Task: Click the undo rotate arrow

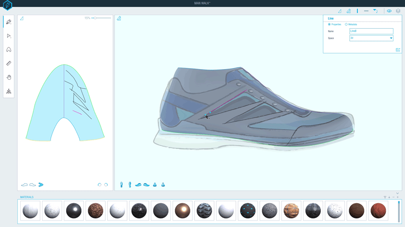Action: [99, 185]
